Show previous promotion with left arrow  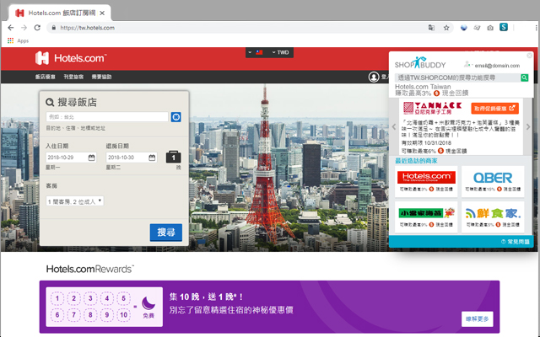(394, 126)
